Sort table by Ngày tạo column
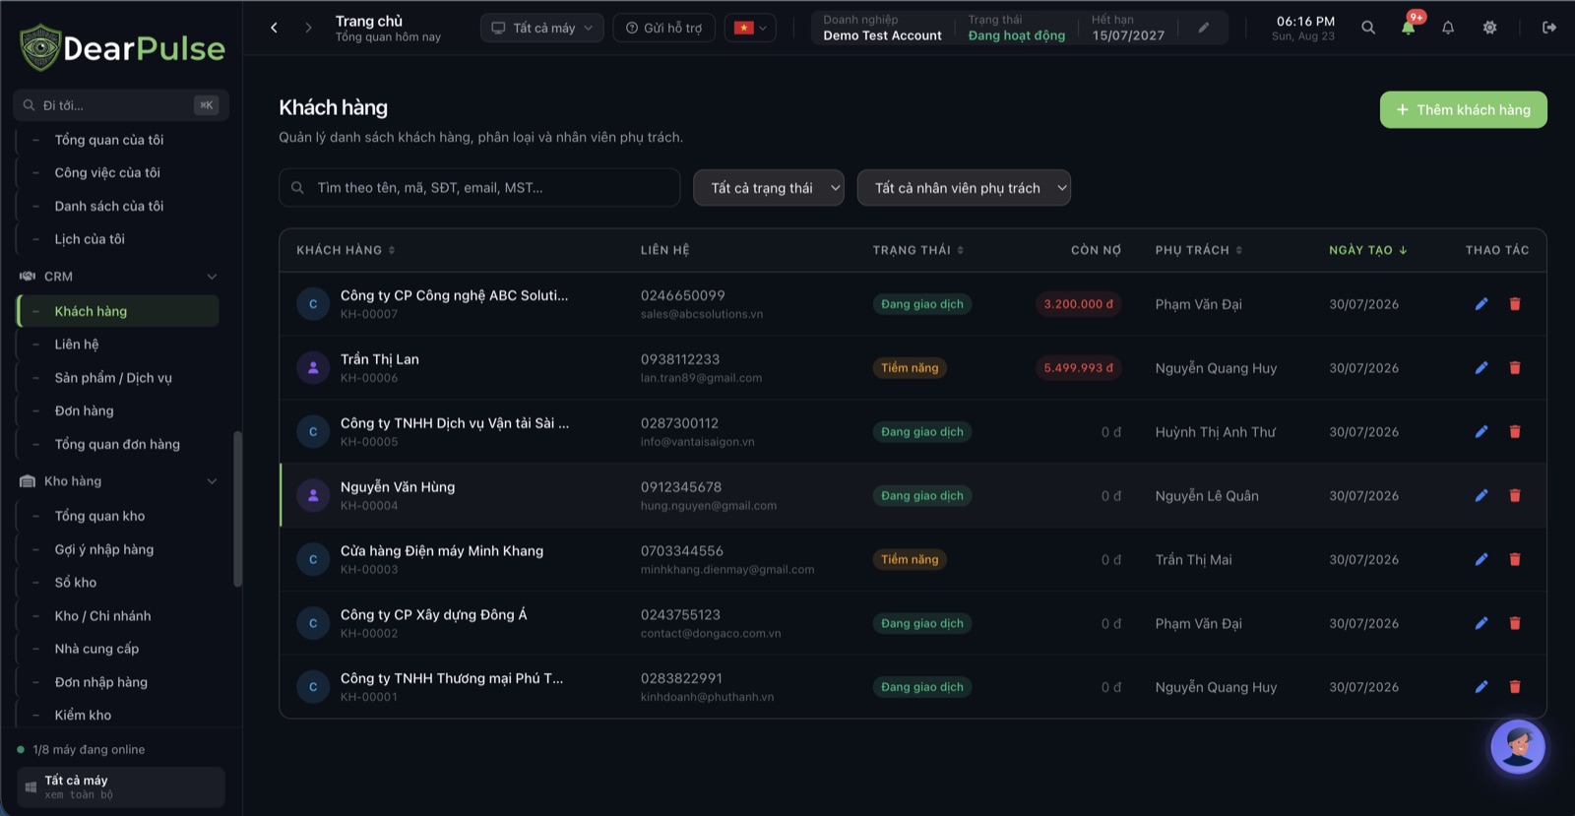This screenshot has width=1575, height=816. 1368,250
